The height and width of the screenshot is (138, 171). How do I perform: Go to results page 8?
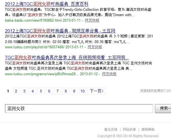[66, 91]
